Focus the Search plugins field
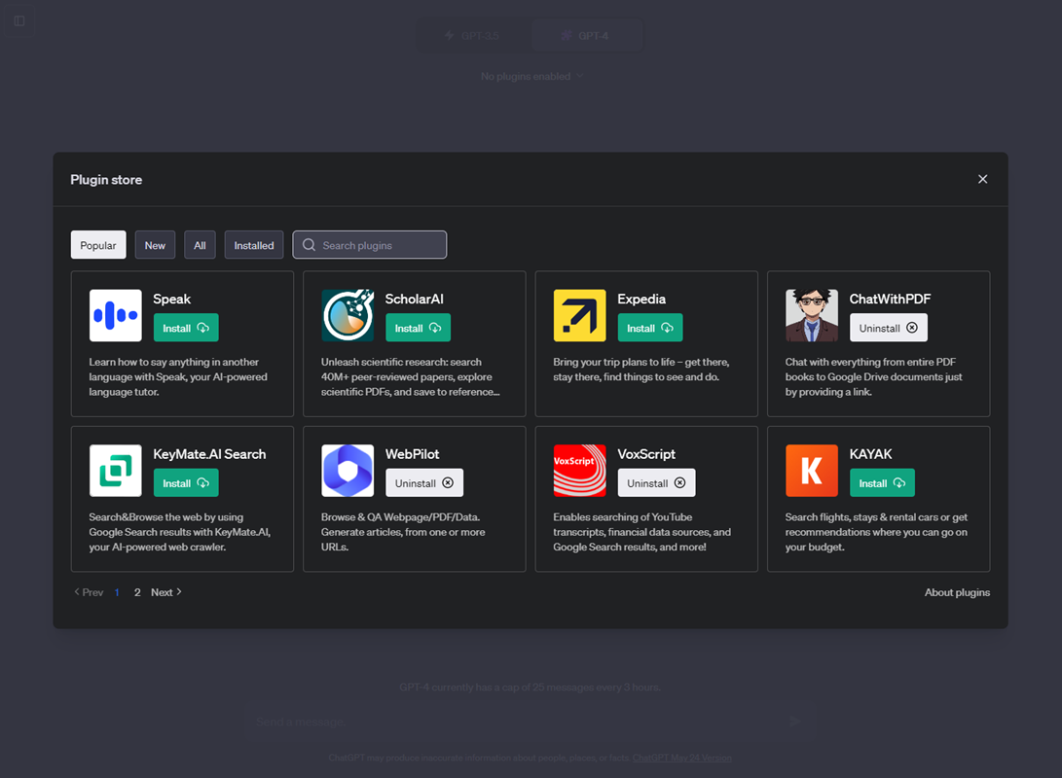This screenshot has width=1062, height=778. click(x=370, y=245)
